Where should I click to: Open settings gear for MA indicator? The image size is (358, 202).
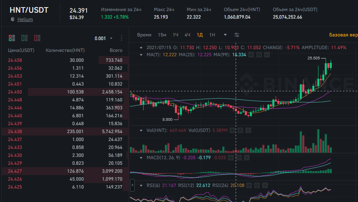coord(258,55)
